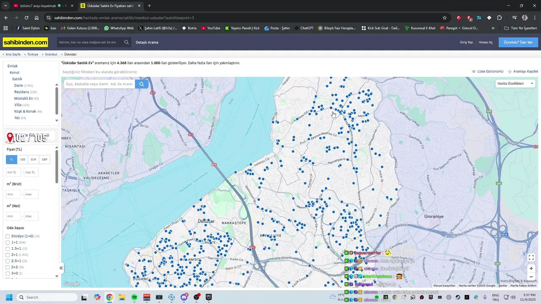Screen dimensions: 541x304
Task: Click the blue map search button
Action: (142, 84)
